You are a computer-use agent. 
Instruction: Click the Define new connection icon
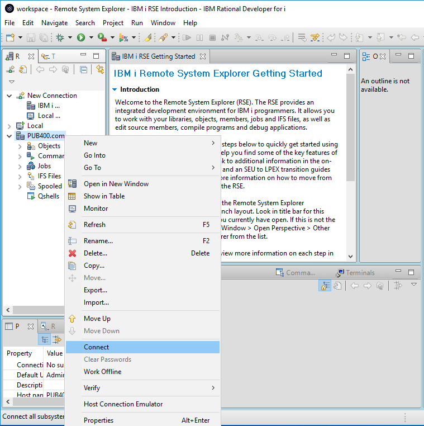[10, 69]
